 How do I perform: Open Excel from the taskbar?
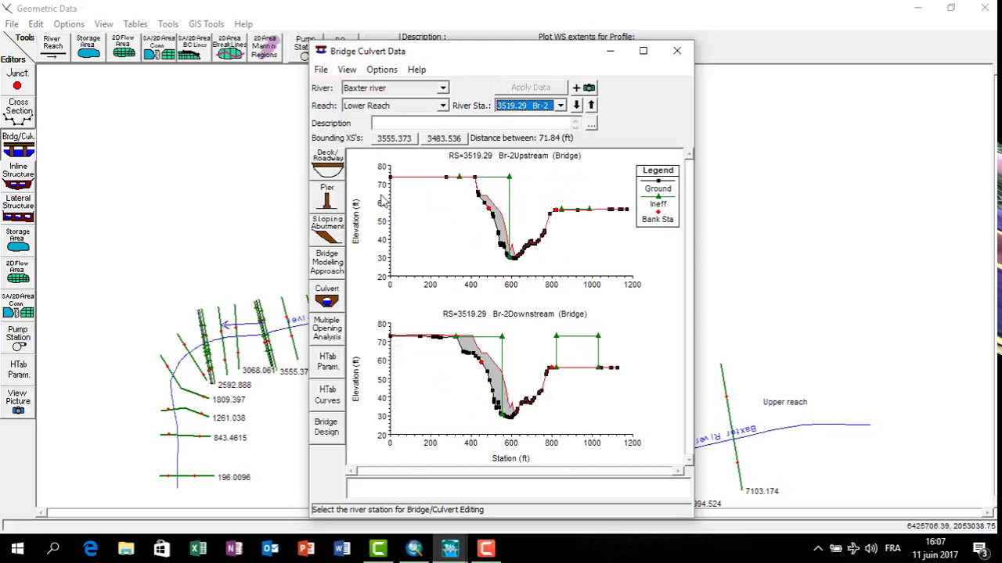197,548
